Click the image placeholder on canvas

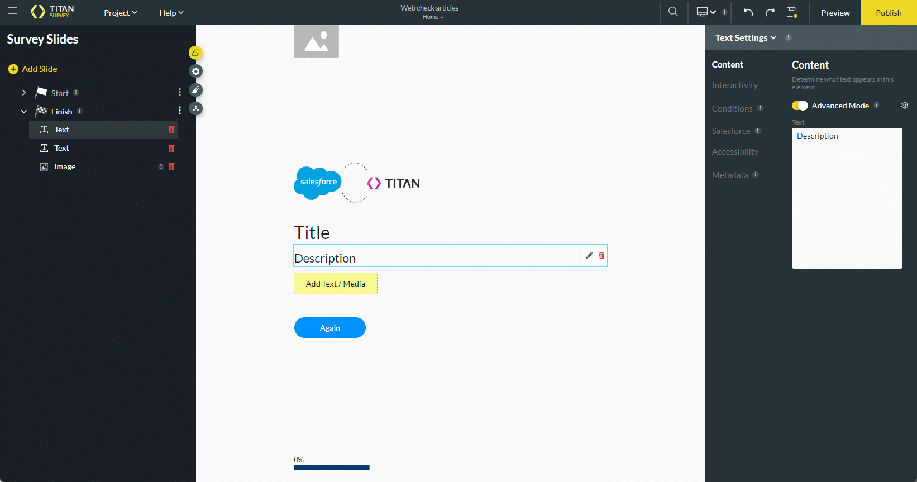coord(316,41)
